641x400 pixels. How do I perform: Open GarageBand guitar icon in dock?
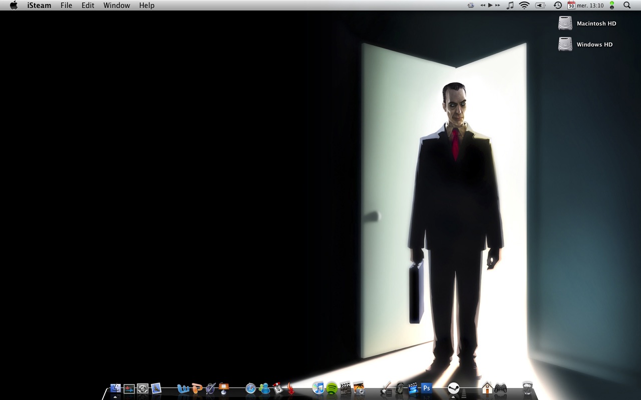point(386,388)
